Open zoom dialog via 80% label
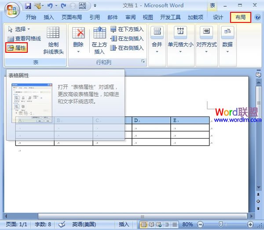 [187, 224]
